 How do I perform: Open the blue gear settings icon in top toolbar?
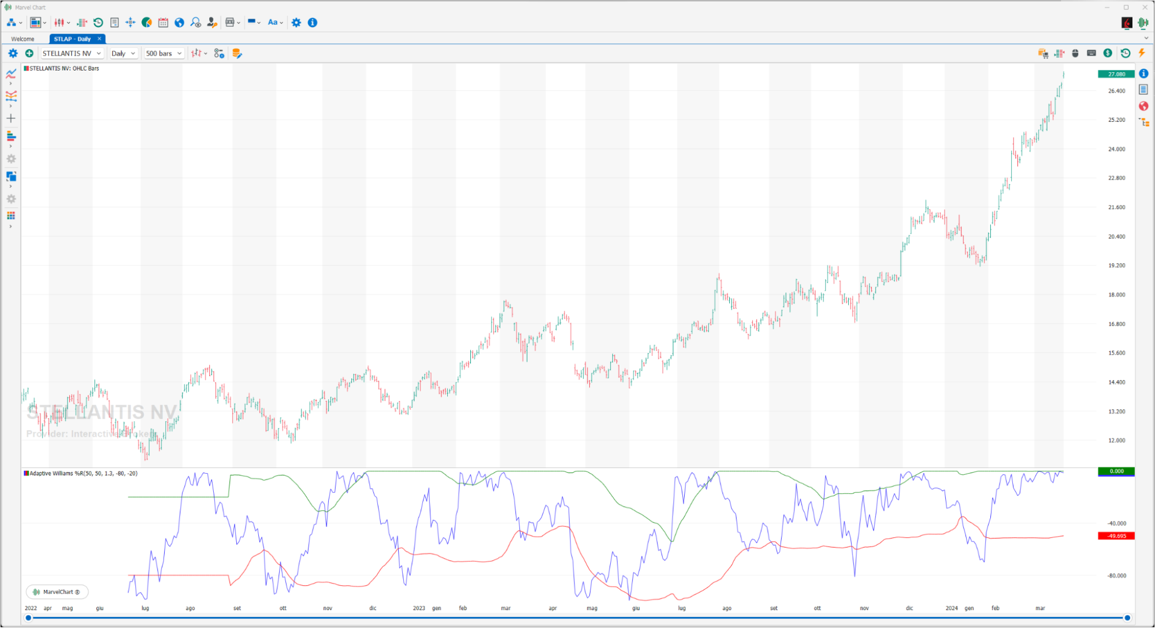(296, 23)
